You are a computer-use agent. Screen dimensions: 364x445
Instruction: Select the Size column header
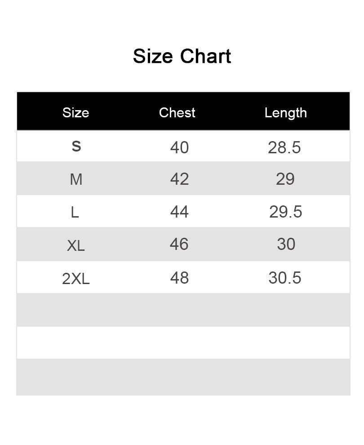(75, 112)
